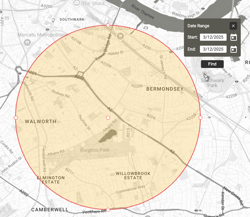The image size is (250, 217).
Task: Click The Shard camera icon
Action: (77, 3)
